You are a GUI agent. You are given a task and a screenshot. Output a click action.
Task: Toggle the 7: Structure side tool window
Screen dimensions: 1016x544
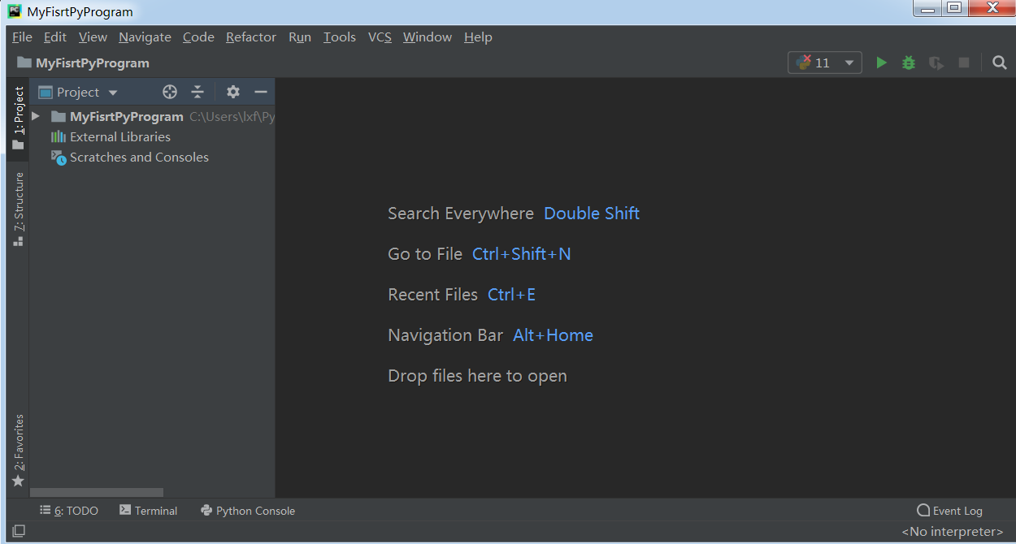(x=18, y=209)
